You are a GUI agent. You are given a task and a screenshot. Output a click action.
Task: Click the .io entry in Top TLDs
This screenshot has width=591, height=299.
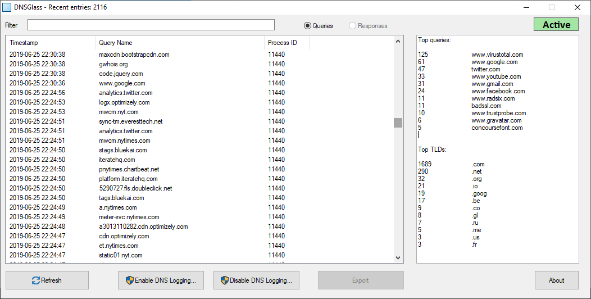pyautogui.click(x=475, y=186)
